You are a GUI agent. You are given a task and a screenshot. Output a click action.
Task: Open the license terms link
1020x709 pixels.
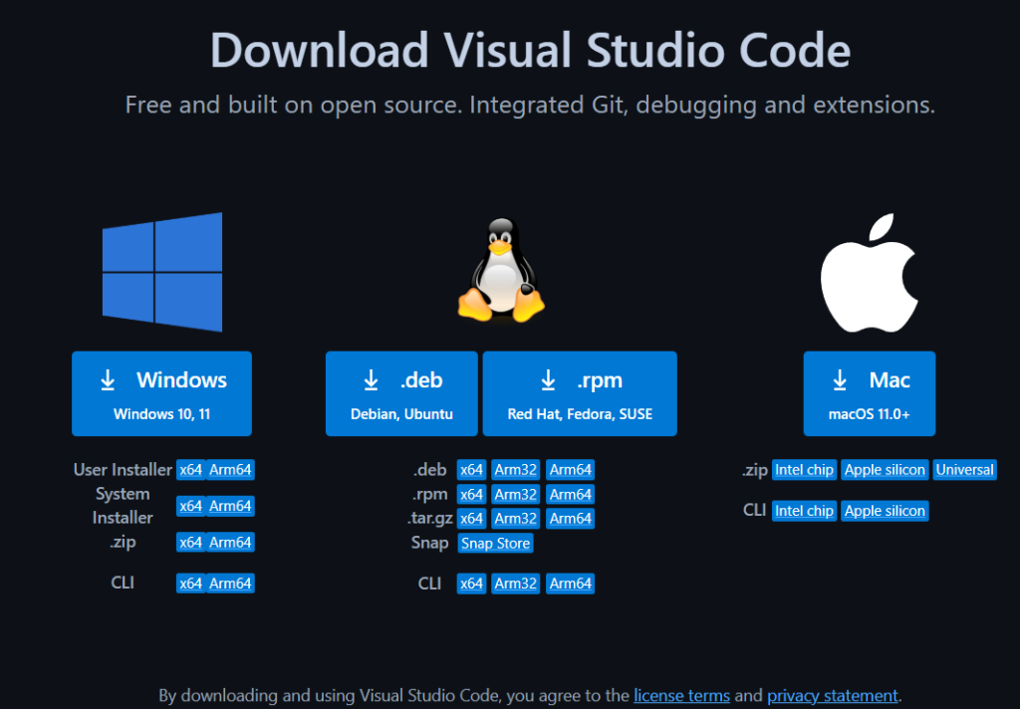pyautogui.click(x=681, y=695)
